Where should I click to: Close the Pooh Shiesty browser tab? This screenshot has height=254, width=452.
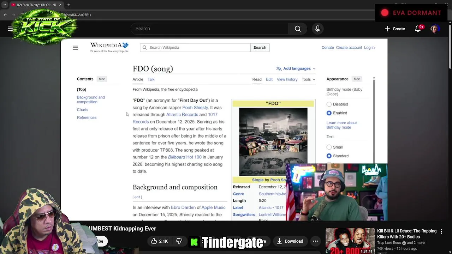point(60,5)
